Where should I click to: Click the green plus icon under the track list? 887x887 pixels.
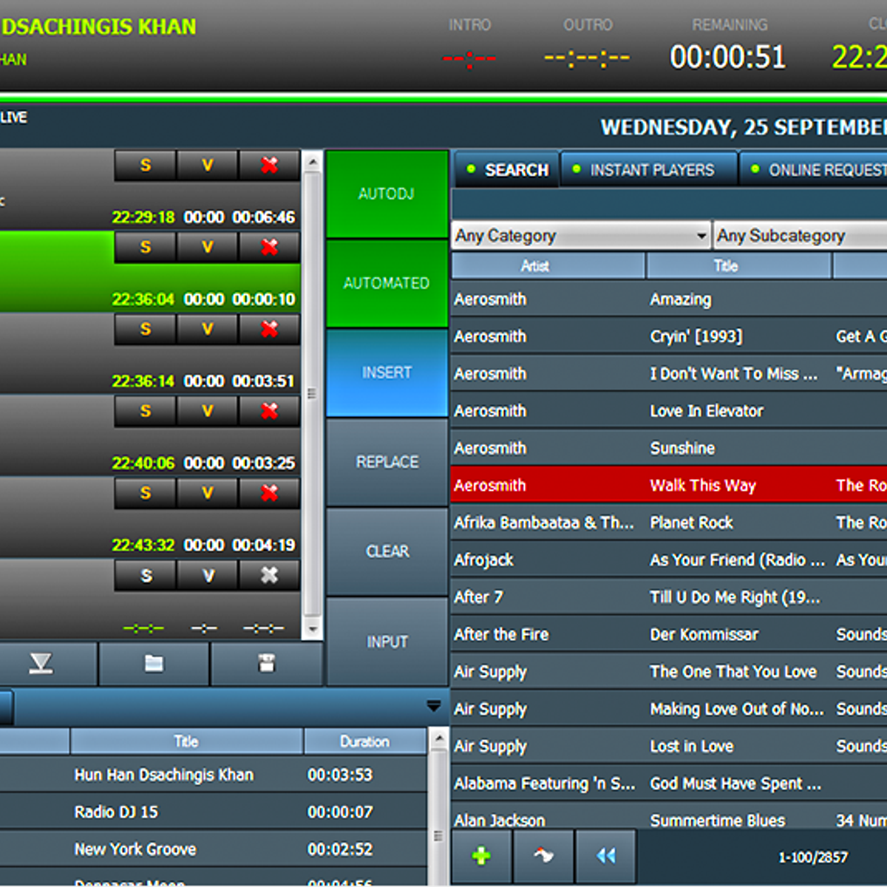pos(481,856)
